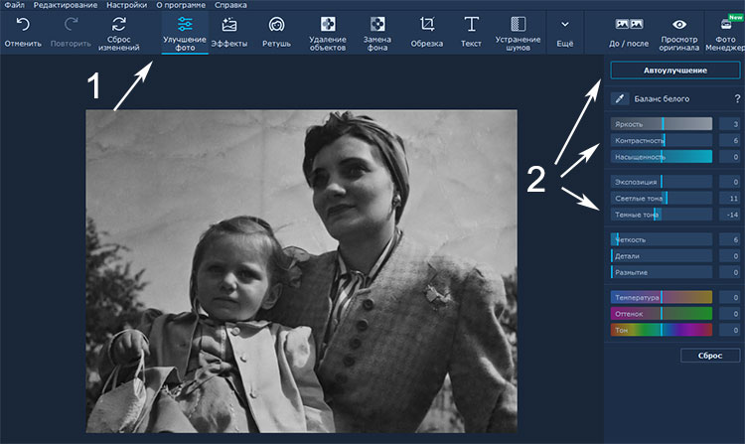Click the Тон hue slider

662,330
